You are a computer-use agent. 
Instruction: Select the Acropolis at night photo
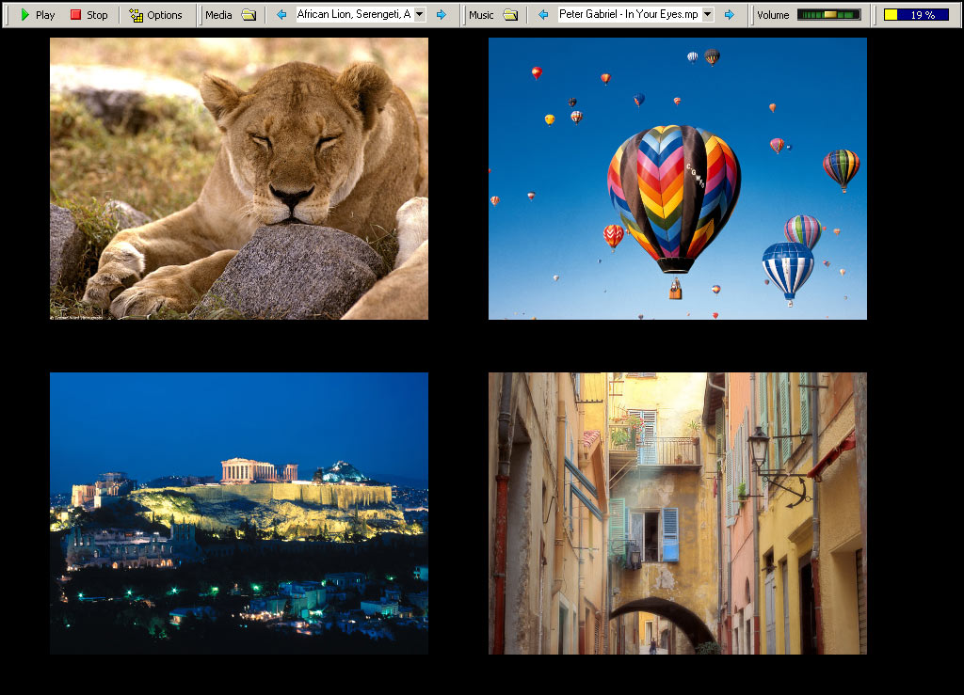click(x=239, y=513)
